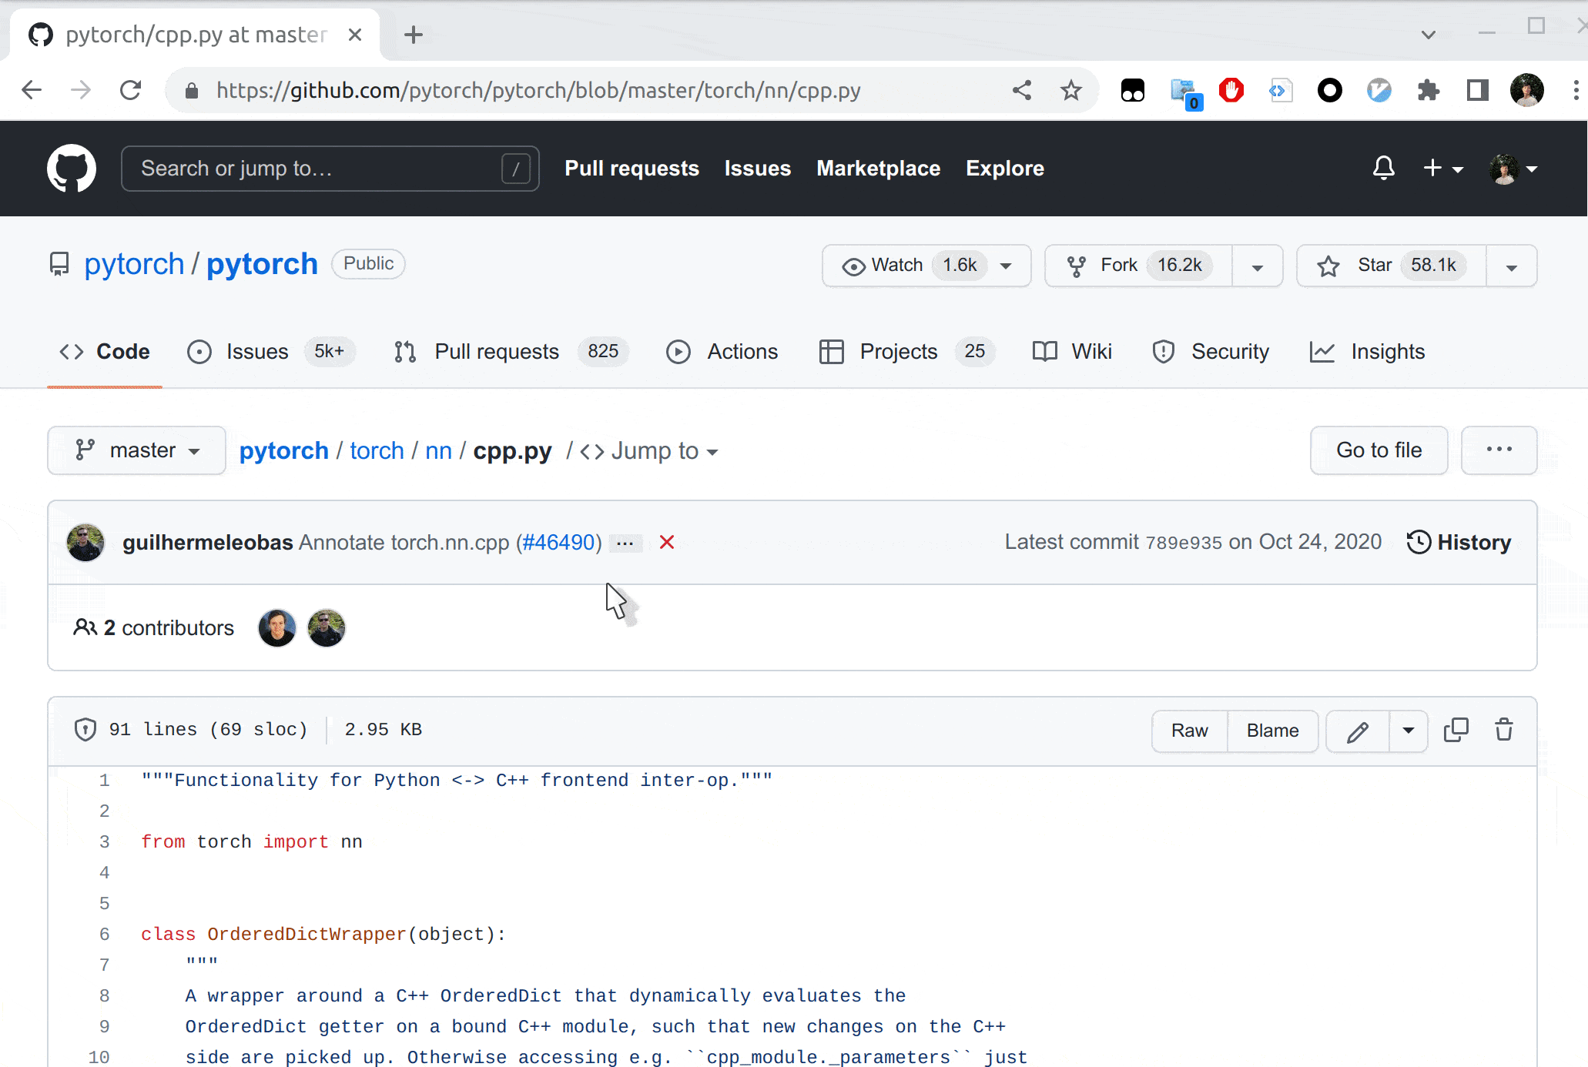Open the file more-options ellipsis button
Screen dimensions: 1588x1067
point(1499,450)
